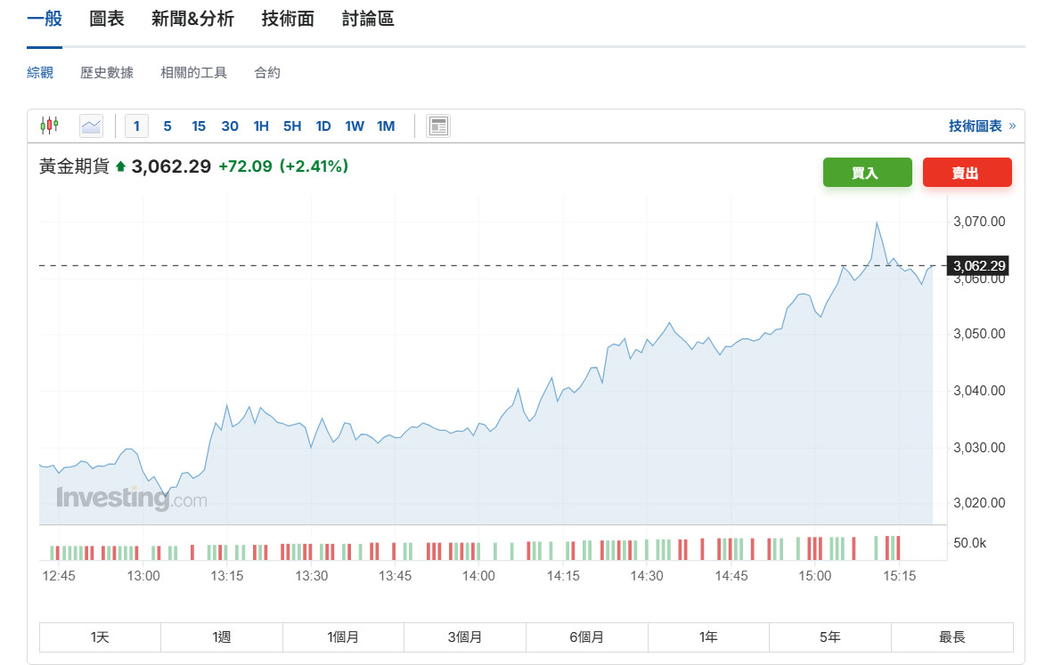Screen dimensions: 1037x665
Task: Switch the interval to 1D
Action: pos(323,126)
